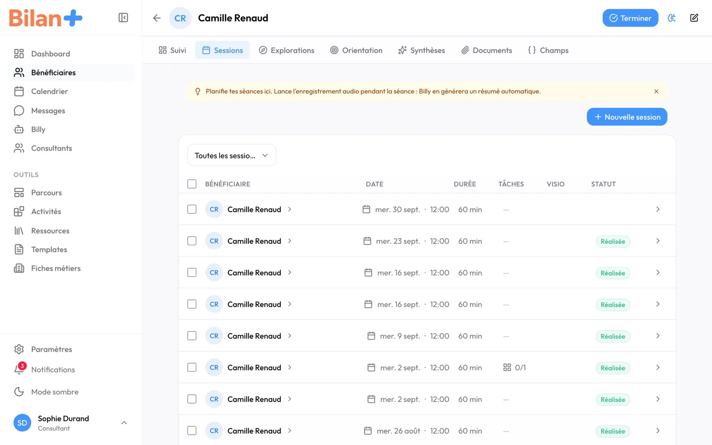Switch to the Explorations tab
The width and height of the screenshot is (712, 445).
pyautogui.click(x=287, y=50)
